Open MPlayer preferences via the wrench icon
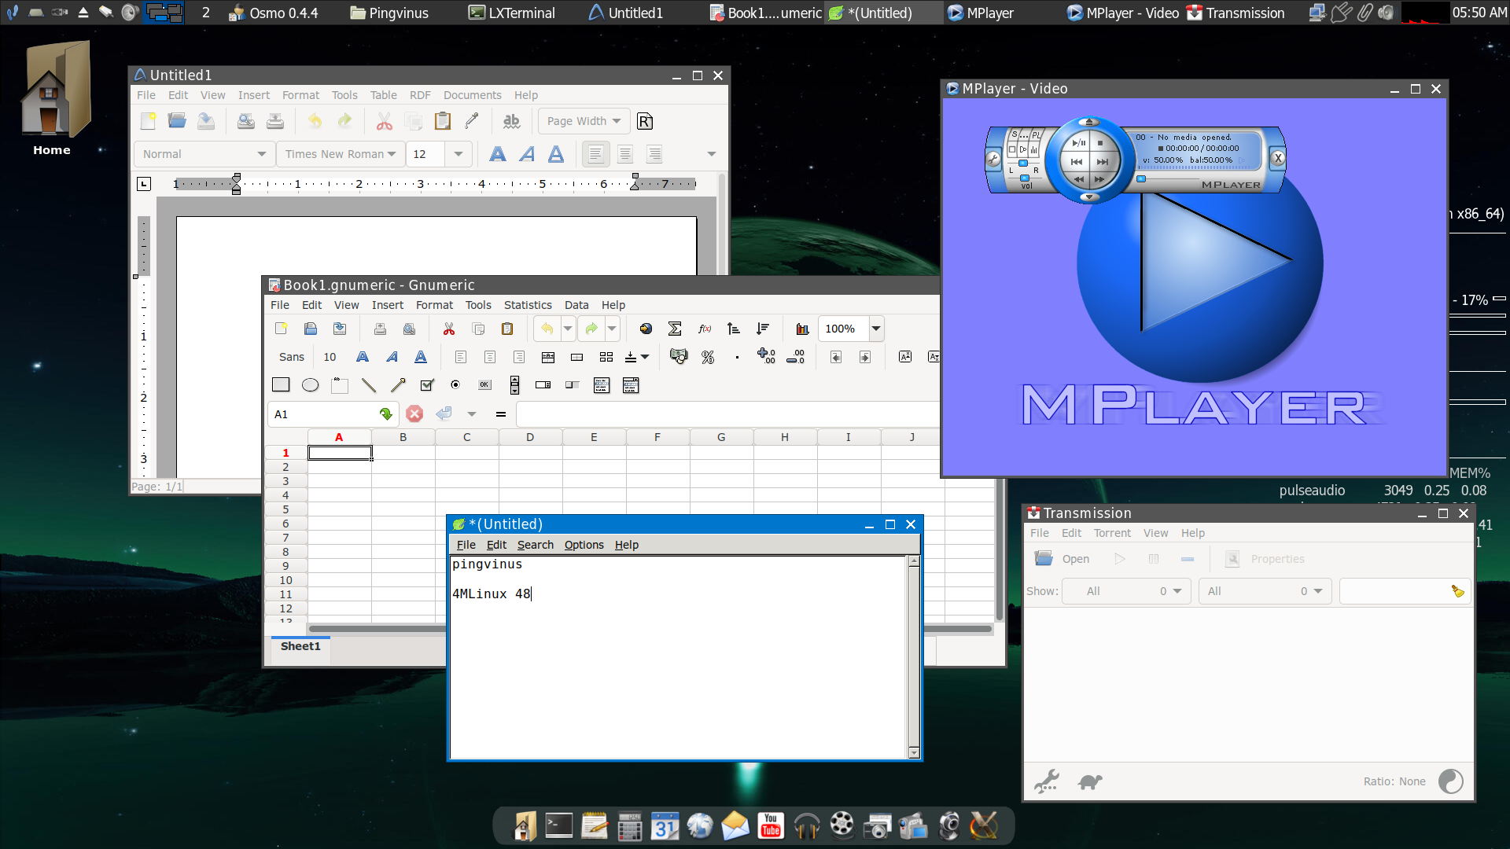Screen dimensions: 1510x849 [x=993, y=160]
